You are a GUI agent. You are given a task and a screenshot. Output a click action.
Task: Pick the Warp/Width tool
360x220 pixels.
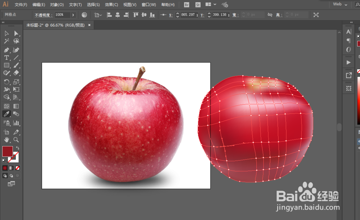click(6, 89)
